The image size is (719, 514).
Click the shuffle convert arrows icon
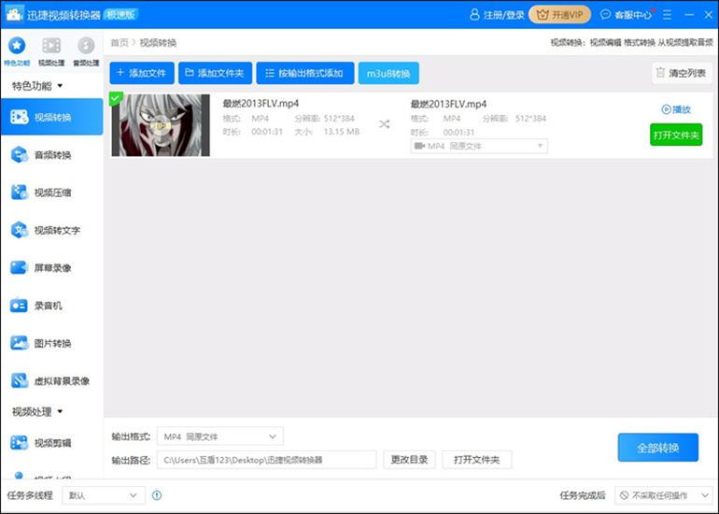[385, 124]
